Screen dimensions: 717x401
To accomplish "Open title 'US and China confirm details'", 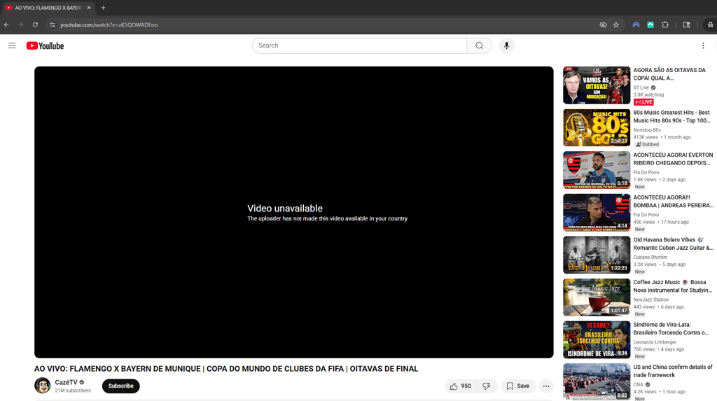I will point(673,371).
